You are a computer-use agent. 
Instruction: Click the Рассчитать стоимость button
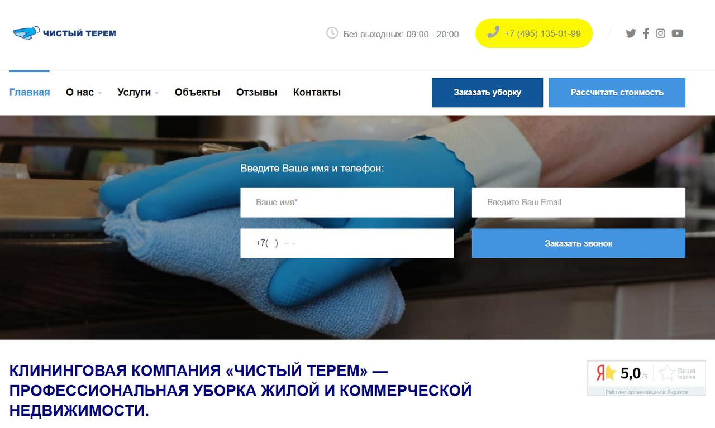pyautogui.click(x=617, y=93)
